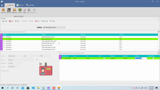Click the Thêm add button

point(5,21)
